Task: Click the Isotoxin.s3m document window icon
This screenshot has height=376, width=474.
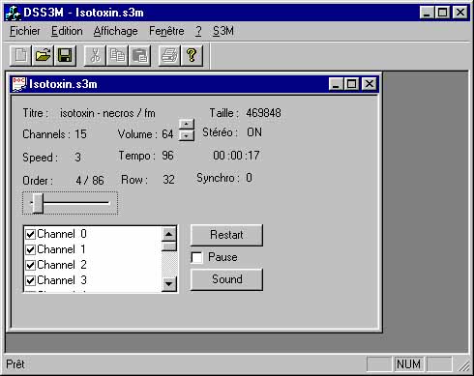Action: coord(19,84)
